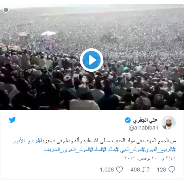Open the @alhabibali handle link
The image size is (184, 183).
[x=143, y=128]
